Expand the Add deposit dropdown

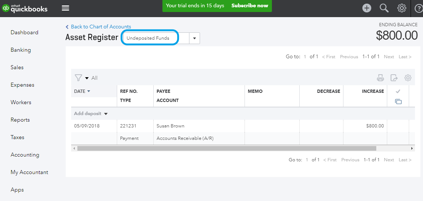pos(106,114)
